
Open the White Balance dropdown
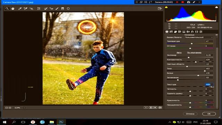click(199, 37)
